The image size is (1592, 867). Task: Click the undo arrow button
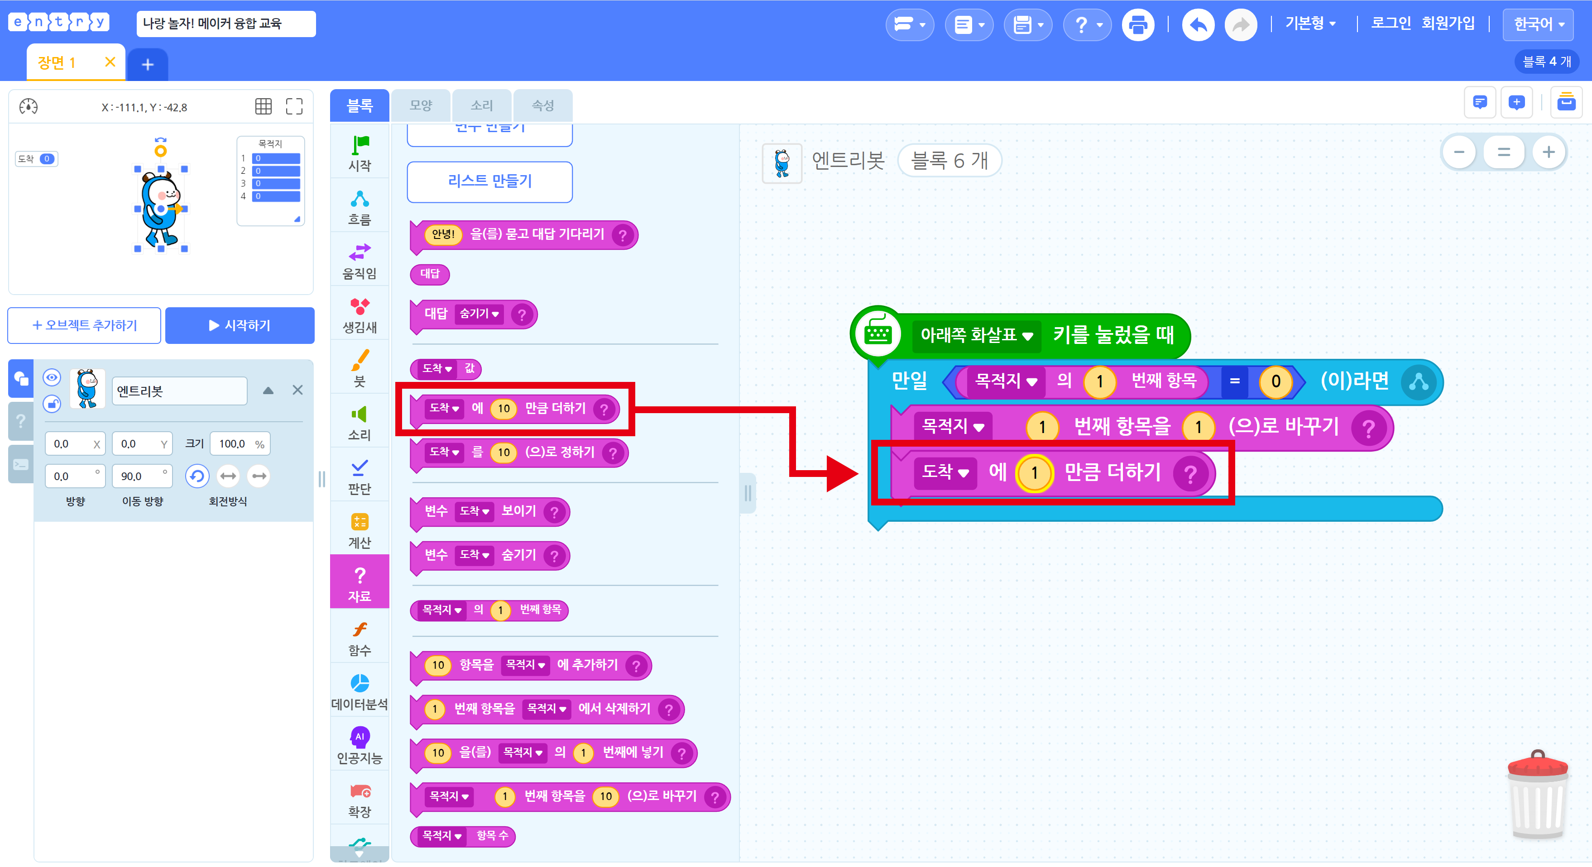(1198, 25)
